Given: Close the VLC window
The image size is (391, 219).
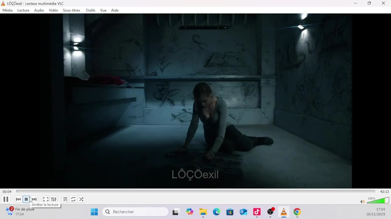Looking at the screenshot, I should tap(383, 3).
